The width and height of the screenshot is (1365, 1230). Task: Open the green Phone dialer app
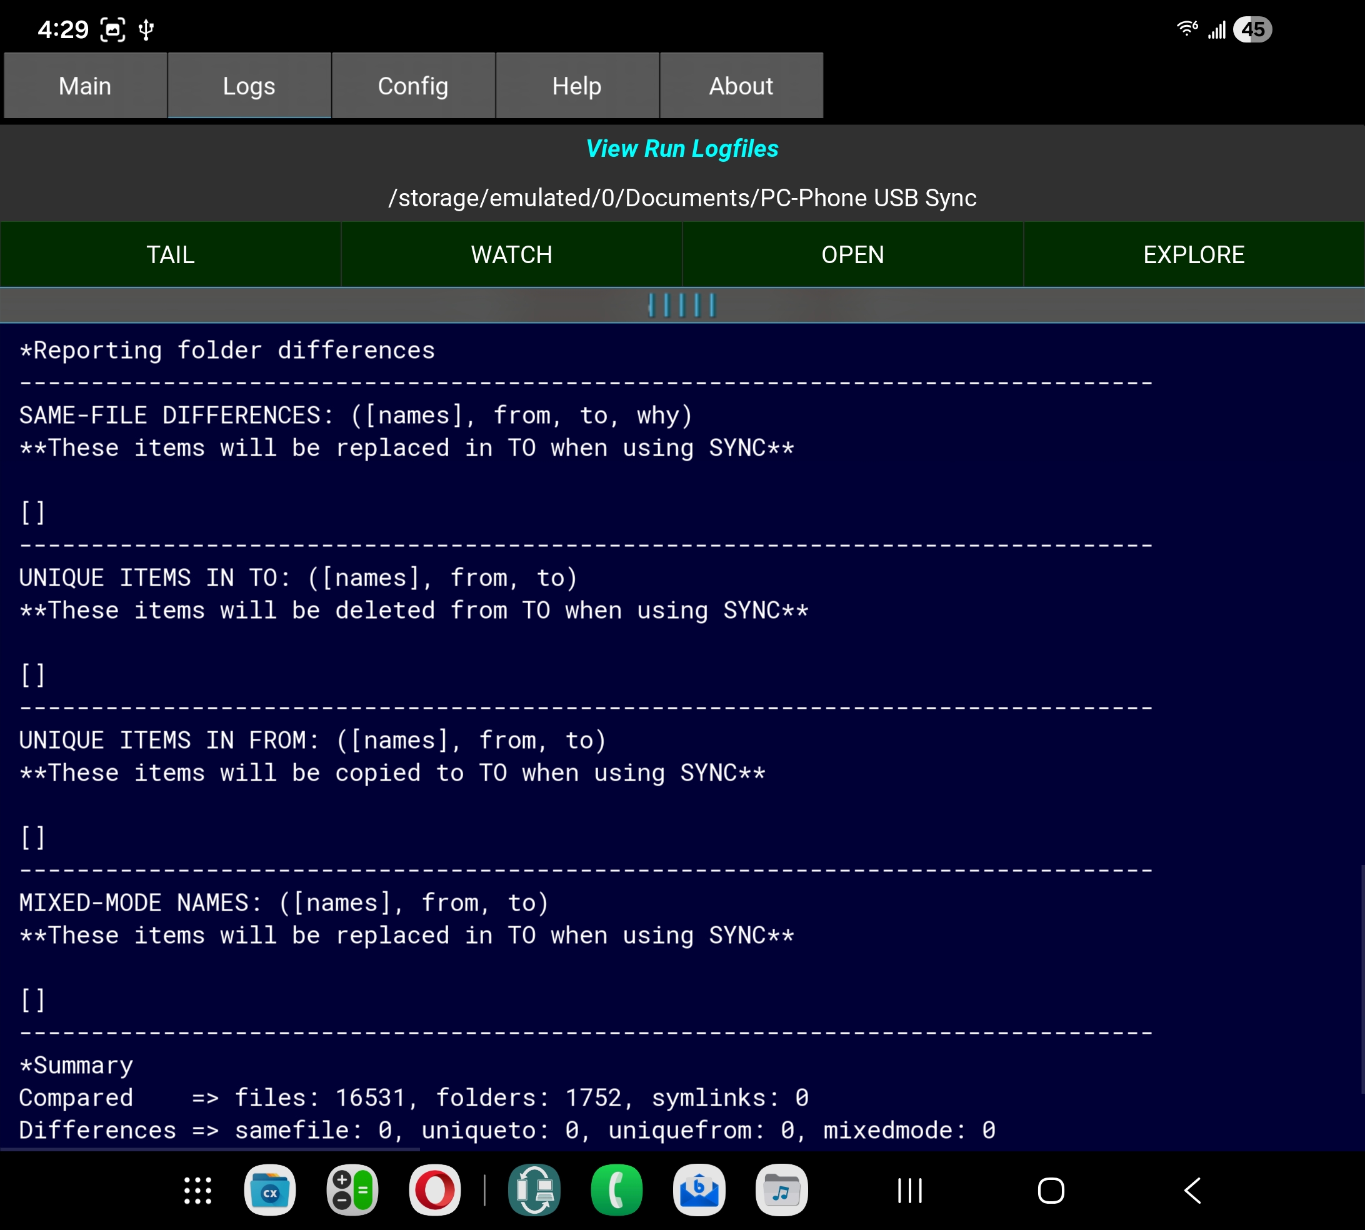pyautogui.click(x=616, y=1190)
